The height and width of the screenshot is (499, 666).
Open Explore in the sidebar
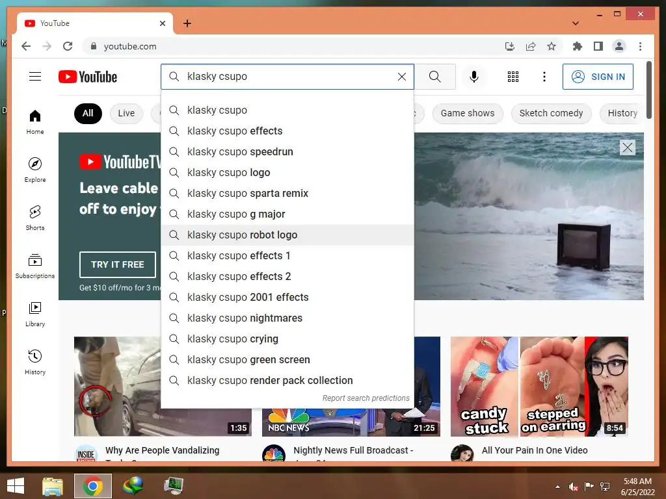coord(35,170)
